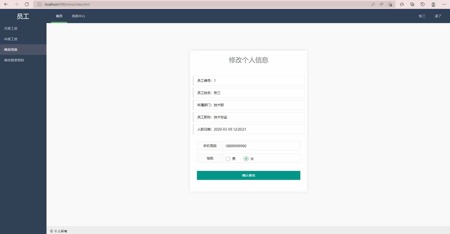Go back with the browser back arrow
450x234 pixels.
[6, 4]
